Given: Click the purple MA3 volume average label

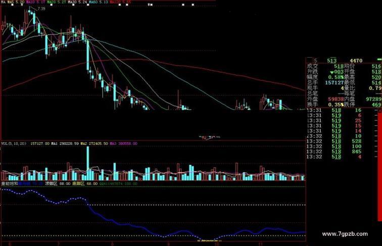Looking at the screenshot, I should coord(123,143).
